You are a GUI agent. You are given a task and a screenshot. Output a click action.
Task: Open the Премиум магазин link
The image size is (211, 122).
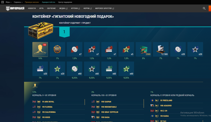point(32,2)
